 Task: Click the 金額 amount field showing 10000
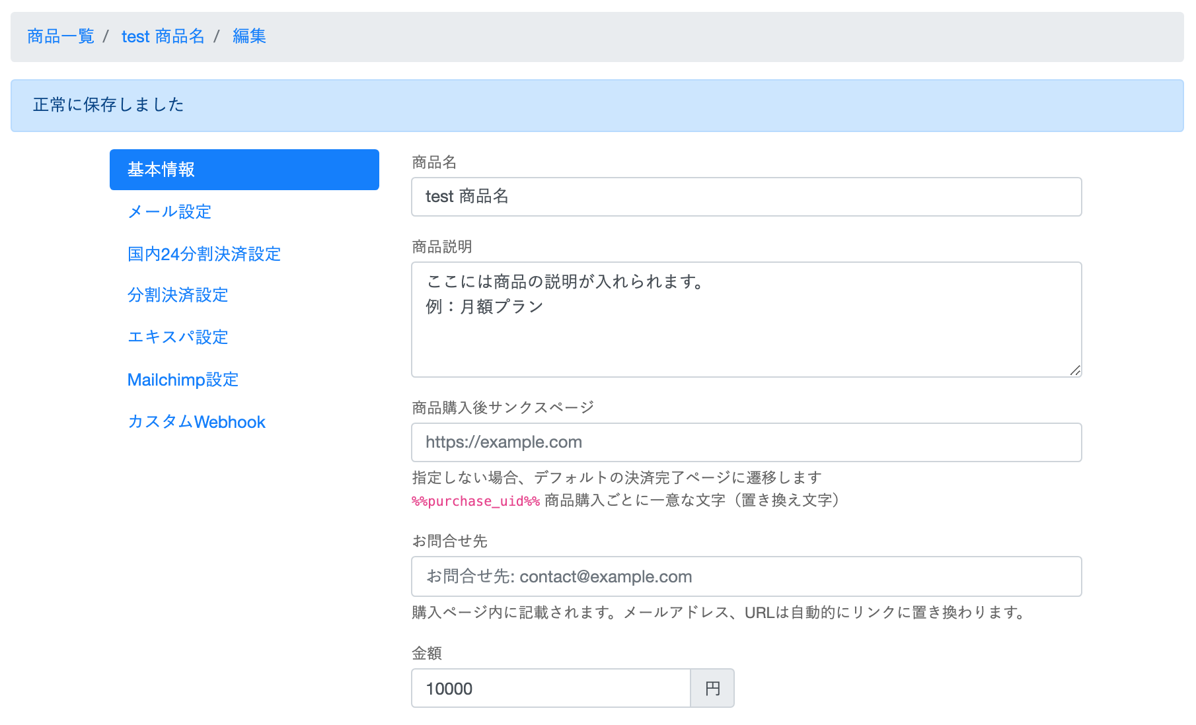tap(550, 689)
